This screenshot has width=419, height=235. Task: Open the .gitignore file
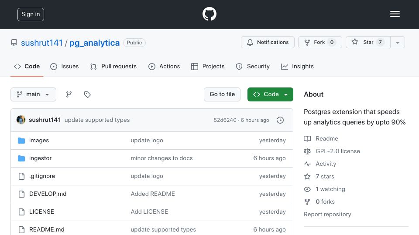coord(42,176)
